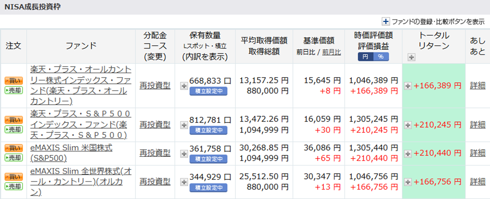Click the buy icon for eMAXIS Slim 全世界株式

[x=14, y=177]
